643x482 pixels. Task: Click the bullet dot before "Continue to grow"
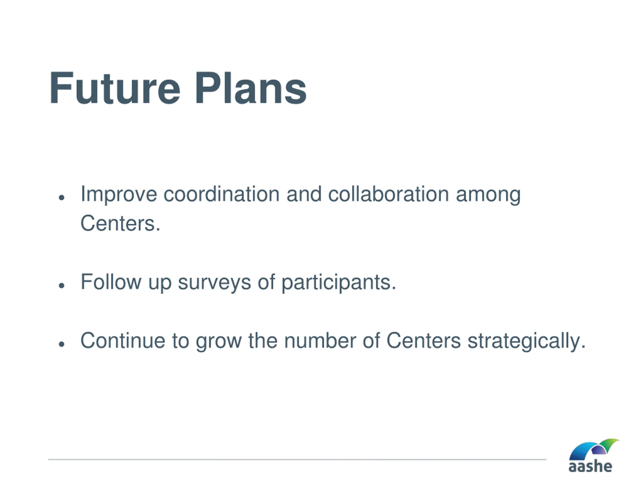click(61, 344)
